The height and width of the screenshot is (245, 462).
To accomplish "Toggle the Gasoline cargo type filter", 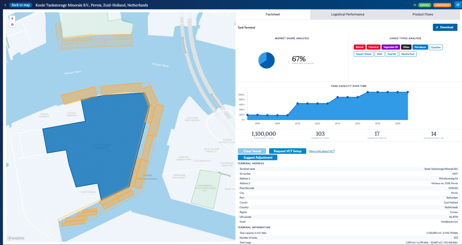I will coord(436,47).
